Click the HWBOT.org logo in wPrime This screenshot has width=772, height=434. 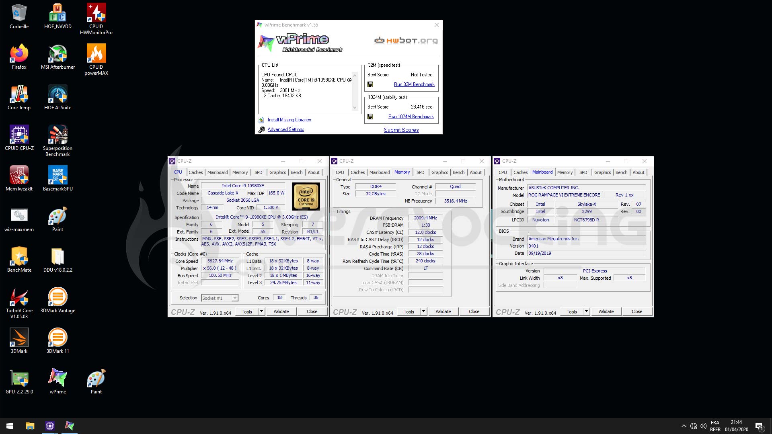point(406,40)
